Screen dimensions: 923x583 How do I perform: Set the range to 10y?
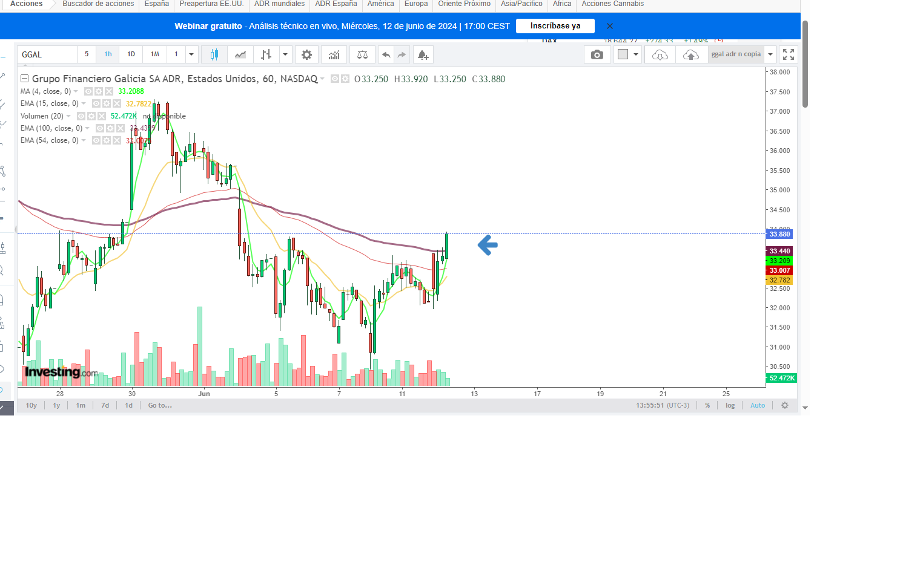click(31, 405)
